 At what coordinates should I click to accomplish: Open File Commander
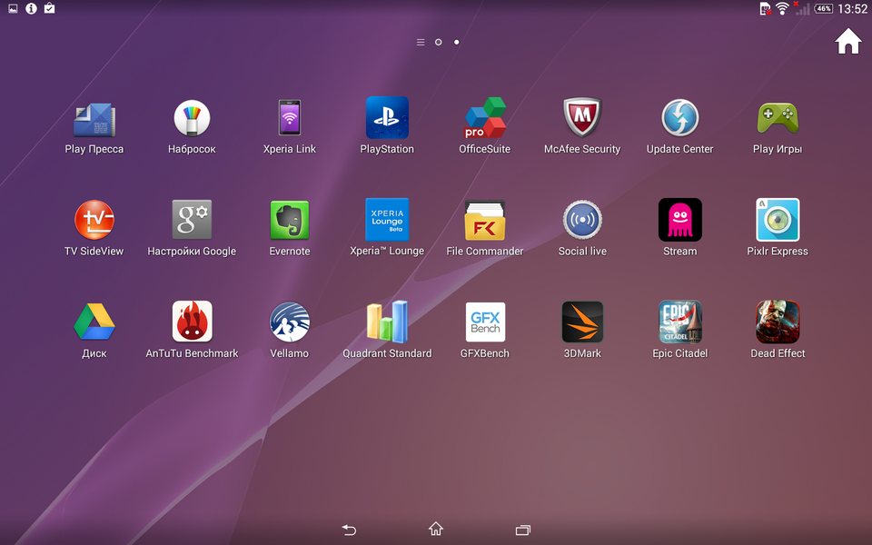click(484, 220)
